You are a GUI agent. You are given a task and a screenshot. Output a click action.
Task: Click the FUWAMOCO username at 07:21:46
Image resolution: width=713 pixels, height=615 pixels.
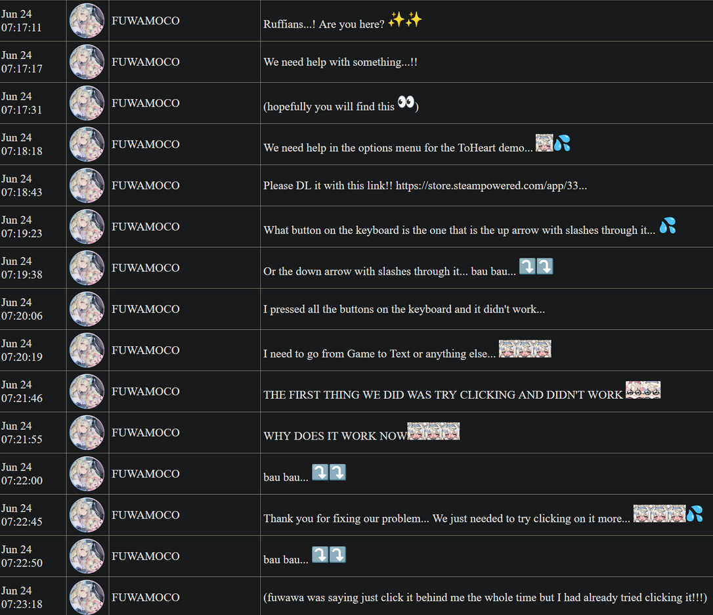(146, 392)
